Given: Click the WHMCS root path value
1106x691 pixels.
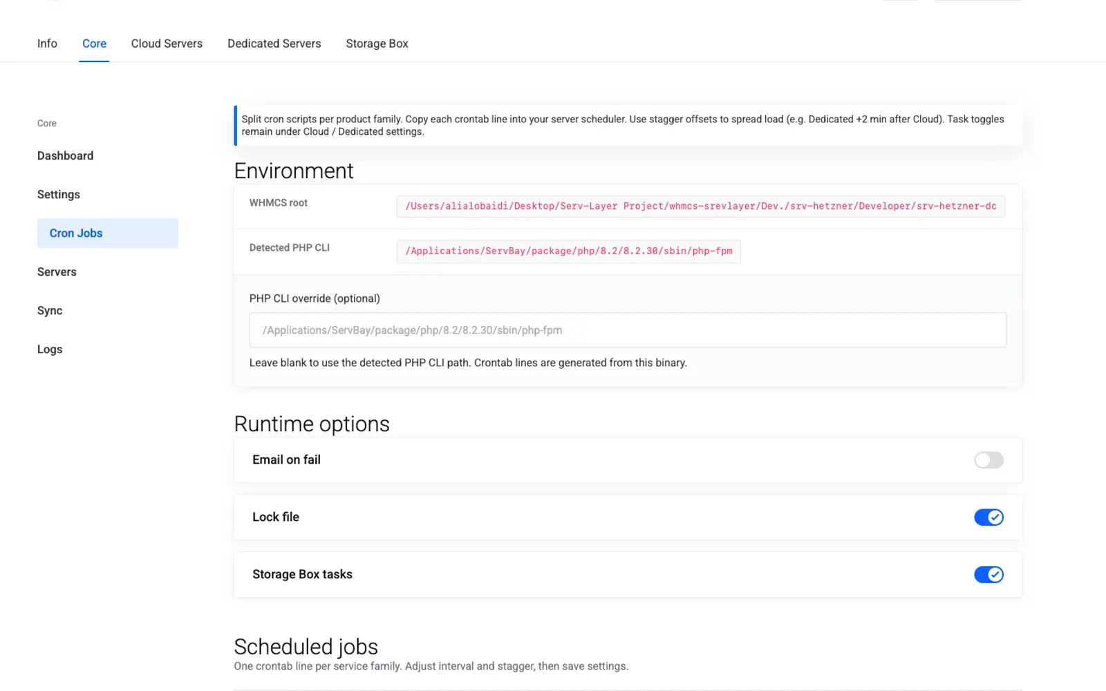Looking at the screenshot, I should coord(700,206).
